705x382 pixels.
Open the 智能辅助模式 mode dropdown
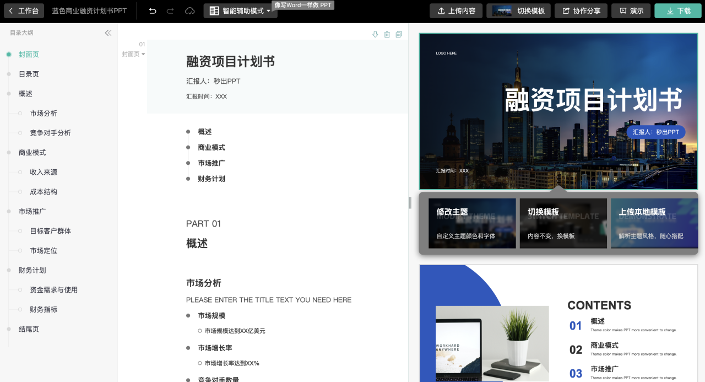point(240,11)
